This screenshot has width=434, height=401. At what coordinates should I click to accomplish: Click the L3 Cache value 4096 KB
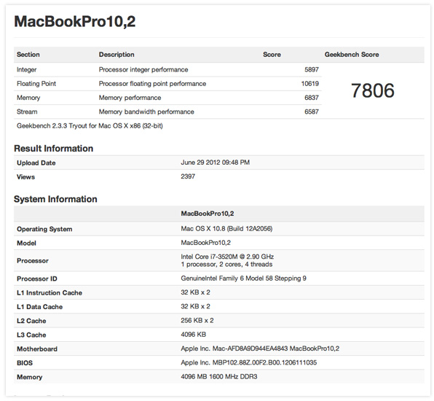193,335
